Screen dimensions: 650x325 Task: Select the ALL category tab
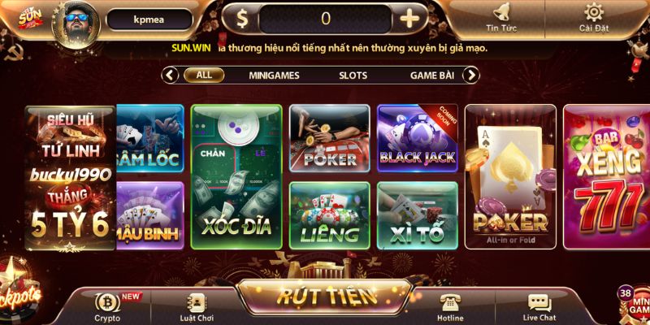[204, 75]
